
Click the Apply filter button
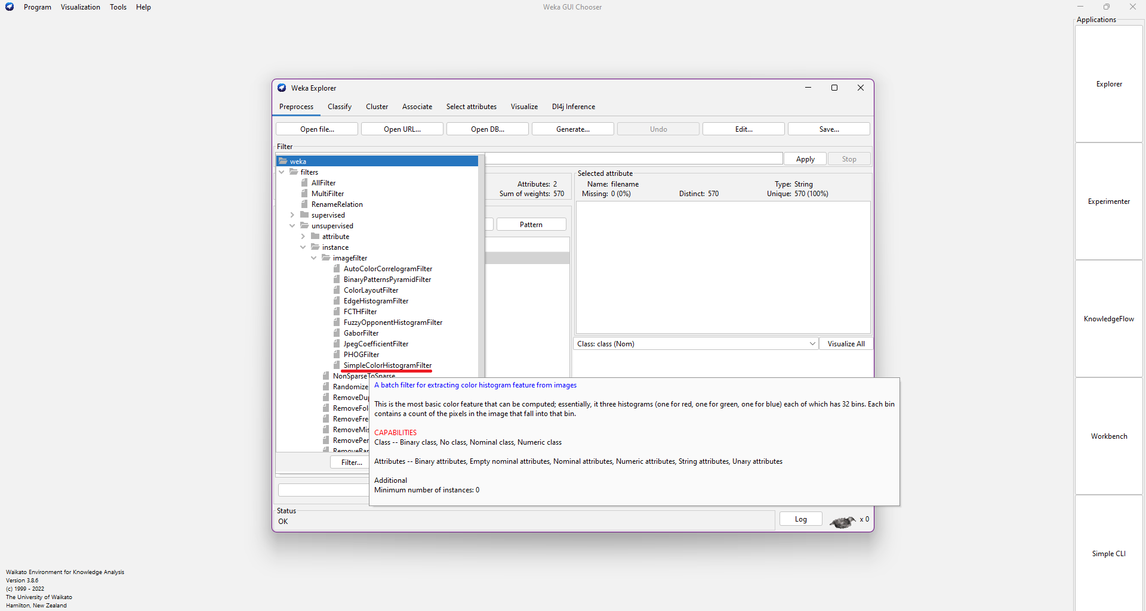(x=805, y=159)
